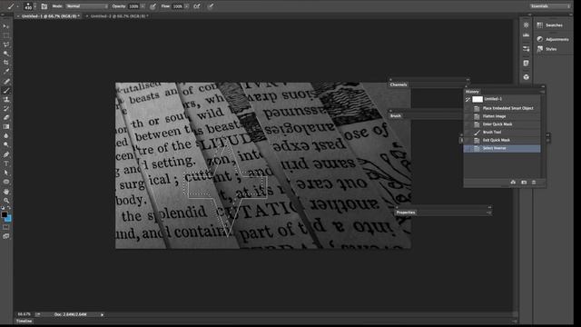Click the blue background color swatch
This screenshot has width=581, height=327.
(x=8, y=219)
